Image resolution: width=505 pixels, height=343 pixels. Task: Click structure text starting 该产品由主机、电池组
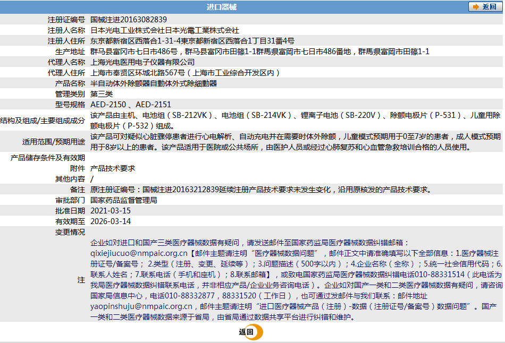tap(296, 121)
